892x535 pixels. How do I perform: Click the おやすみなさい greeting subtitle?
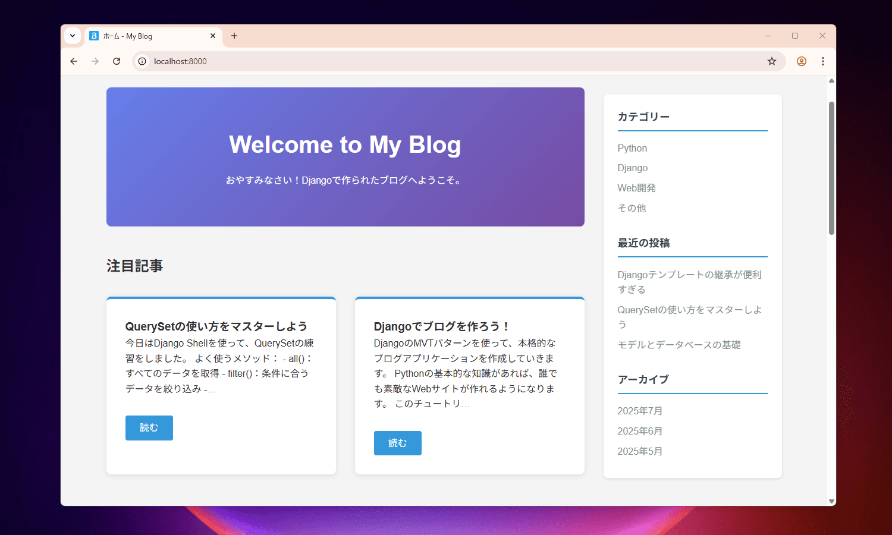(x=345, y=180)
